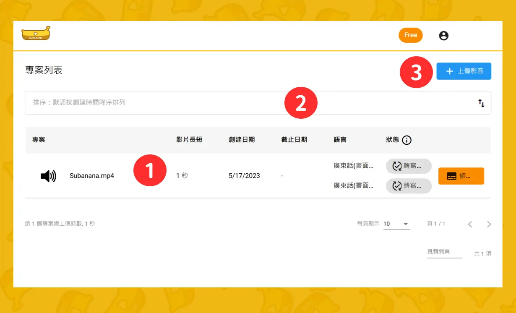Click the Subanana banana logo
This screenshot has width=516, height=313.
36,34
